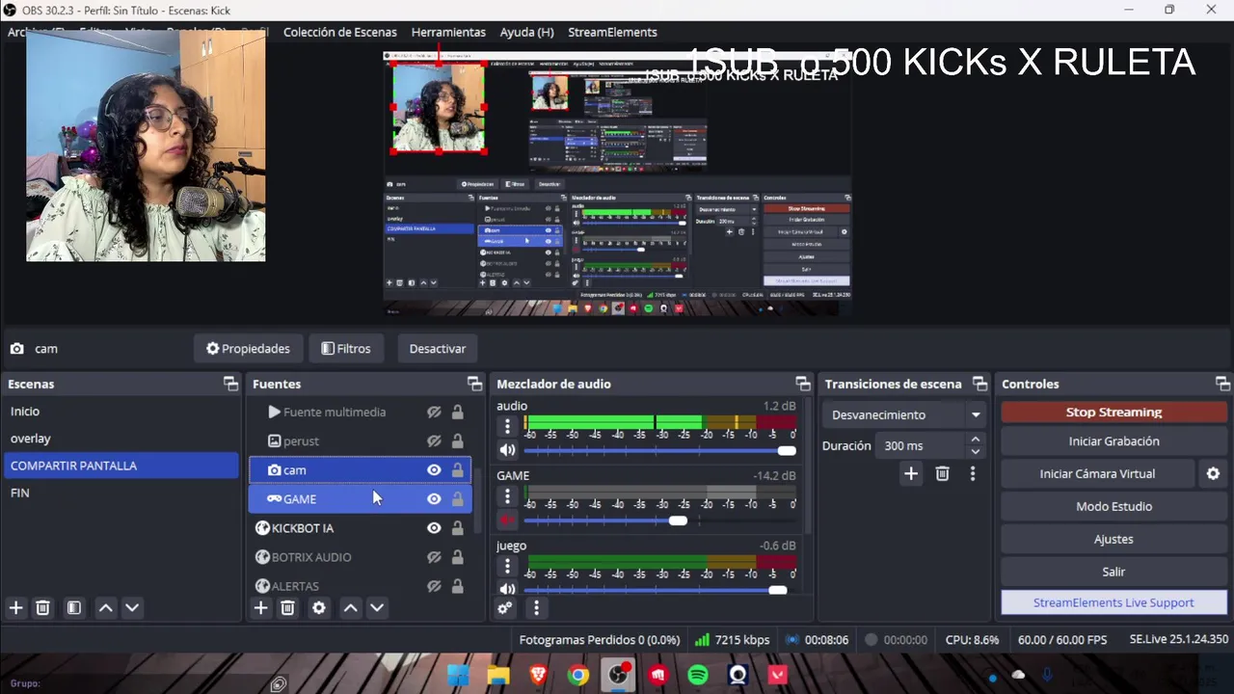This screenshot has height=694, width=1234.
Task: Move selected scene down
Action: [132, 608]
